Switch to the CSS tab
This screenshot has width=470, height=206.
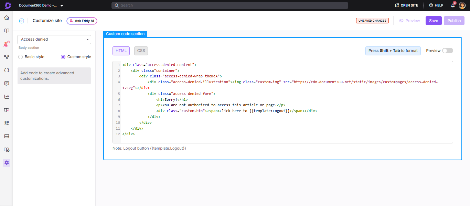coord(141,51)
